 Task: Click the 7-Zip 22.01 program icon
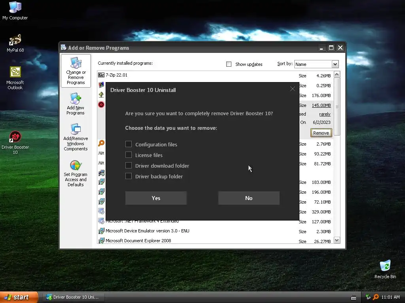[101, 75]
